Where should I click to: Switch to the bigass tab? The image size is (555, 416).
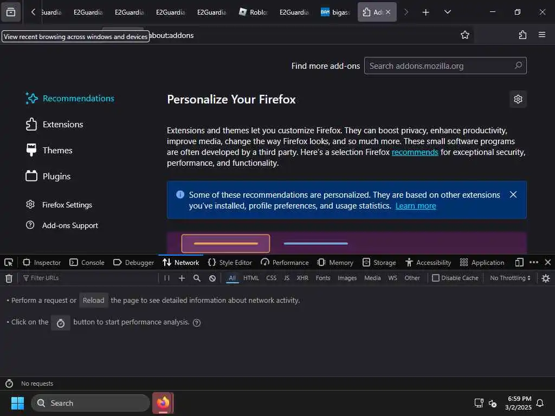click(x=335, y=12)
